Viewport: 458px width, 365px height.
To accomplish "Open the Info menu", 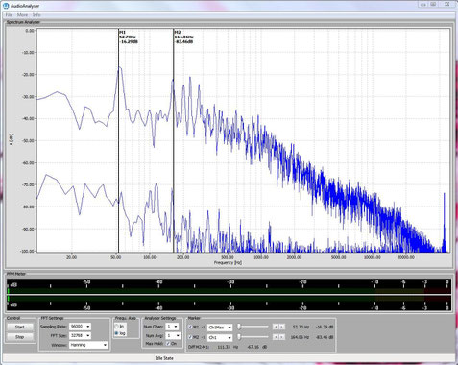I will click(36, 15).
